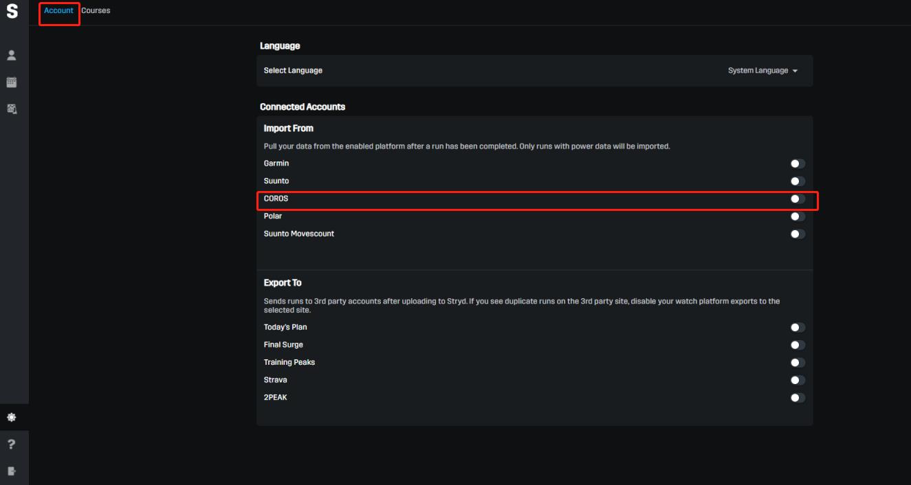
Task: Toggle Training Peaks export on
Action: (797, 363)
